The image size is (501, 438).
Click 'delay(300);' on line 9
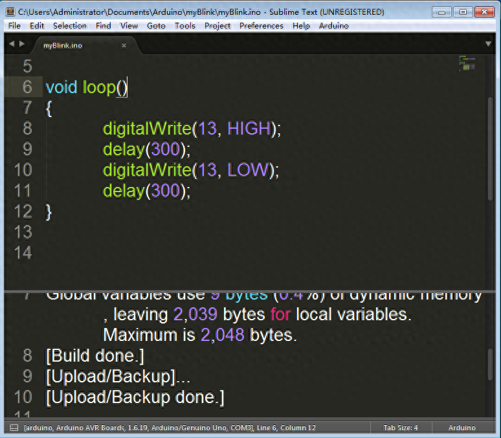(x=147, y=149)
